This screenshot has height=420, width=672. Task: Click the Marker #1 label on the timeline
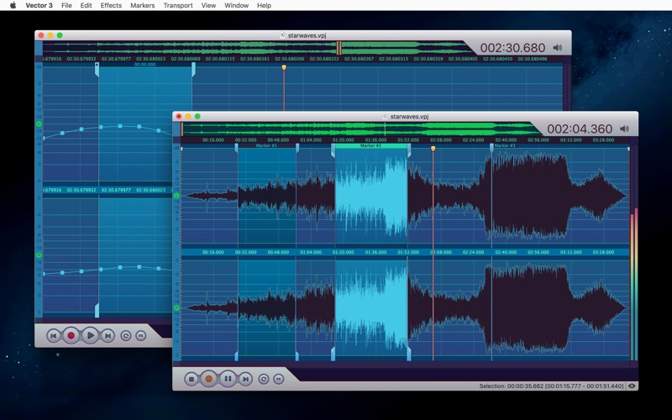(266, 146)
